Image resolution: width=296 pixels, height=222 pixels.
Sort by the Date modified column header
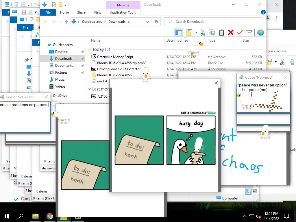[x=177, y=40]
